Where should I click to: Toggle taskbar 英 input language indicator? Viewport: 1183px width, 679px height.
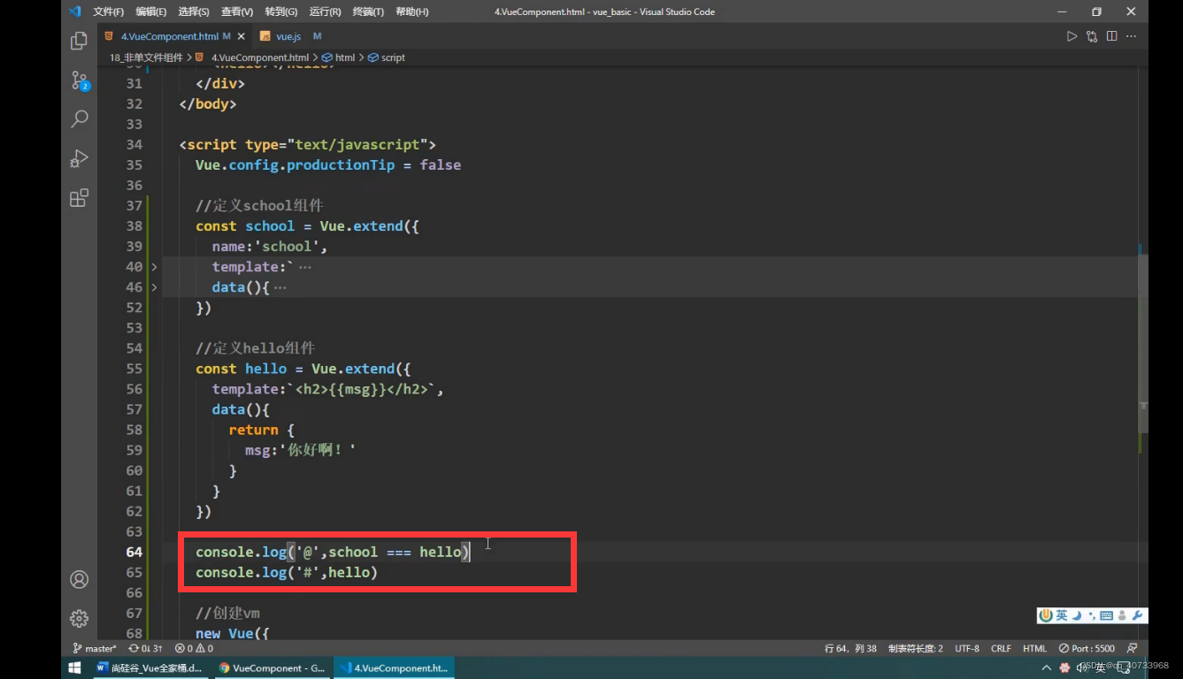click(x=1100, y=668)
